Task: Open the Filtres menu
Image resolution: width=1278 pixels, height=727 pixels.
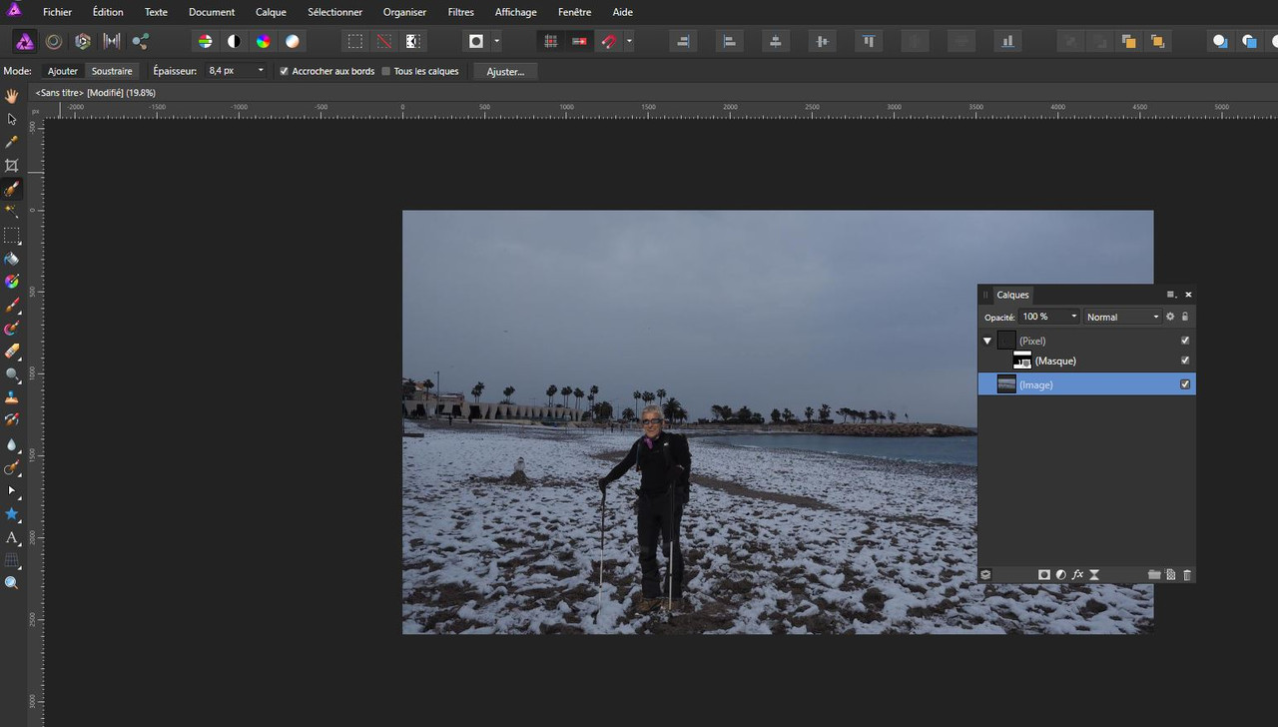Action: tap(460, 12)
